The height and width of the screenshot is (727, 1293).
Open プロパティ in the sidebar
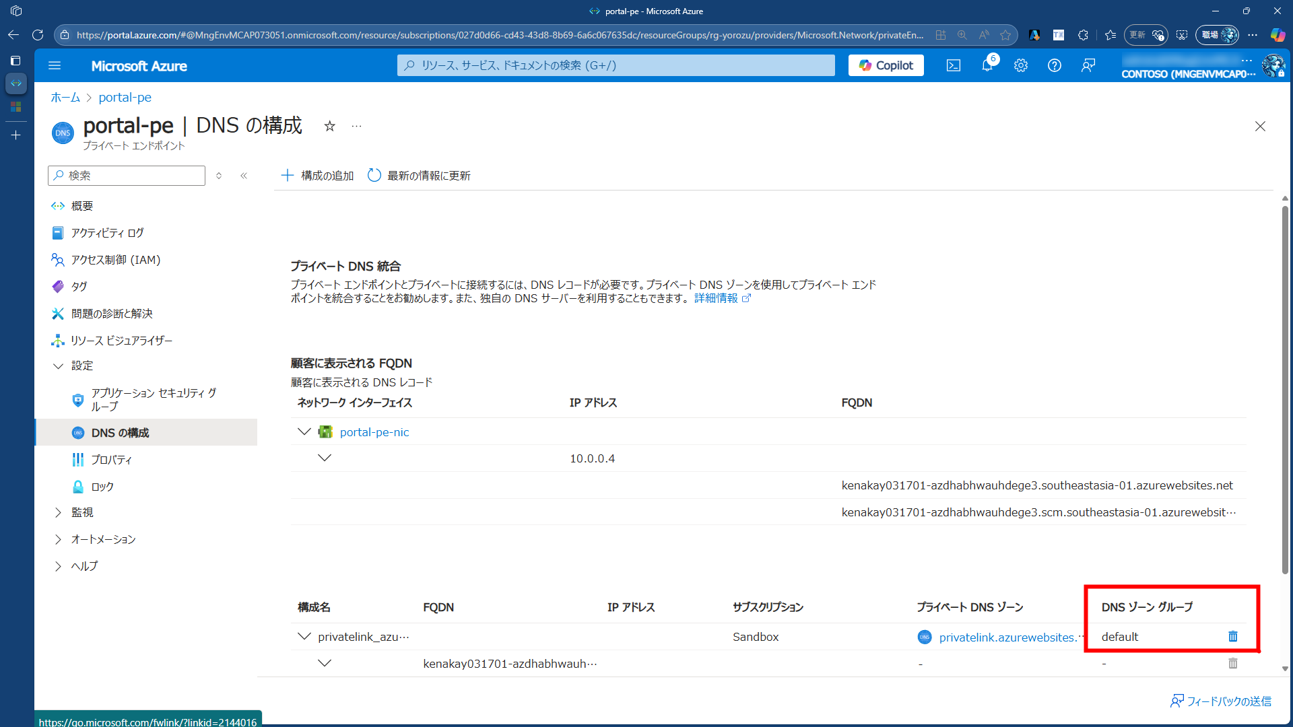pyautogui.click(x=111, y=460)
